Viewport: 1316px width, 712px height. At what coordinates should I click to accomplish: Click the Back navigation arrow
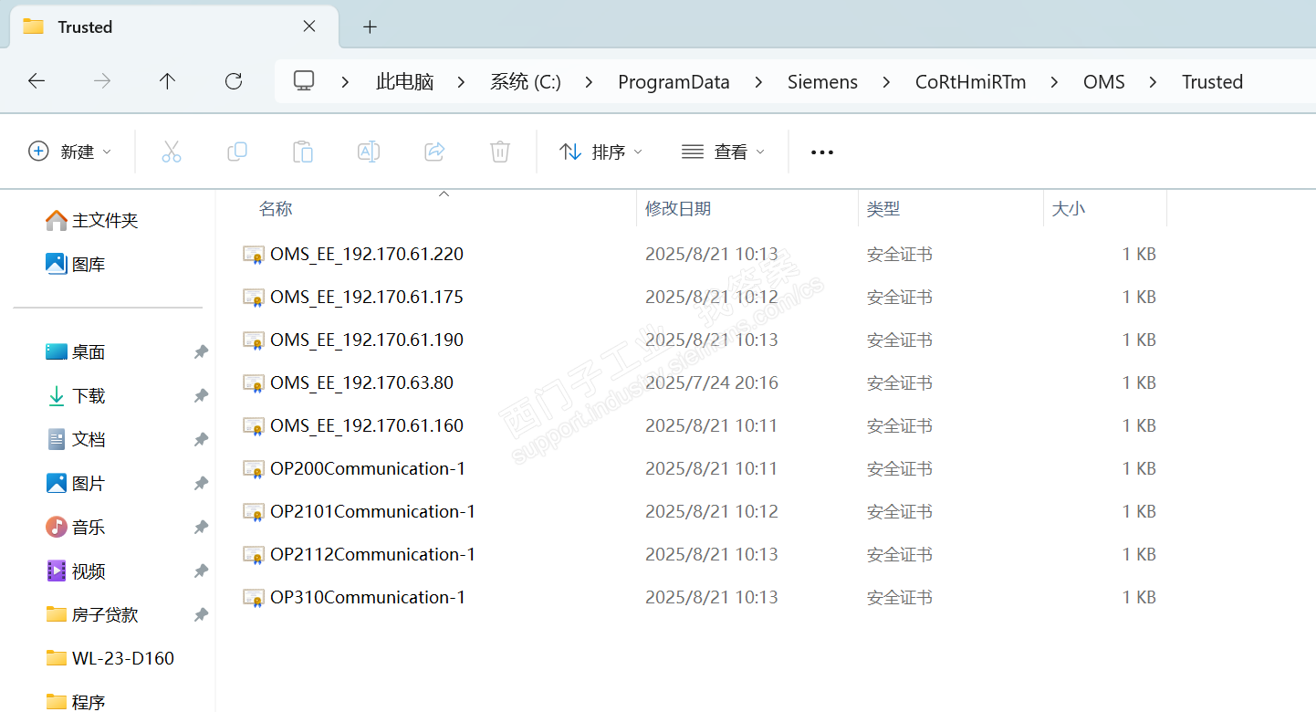pos(37,81)
